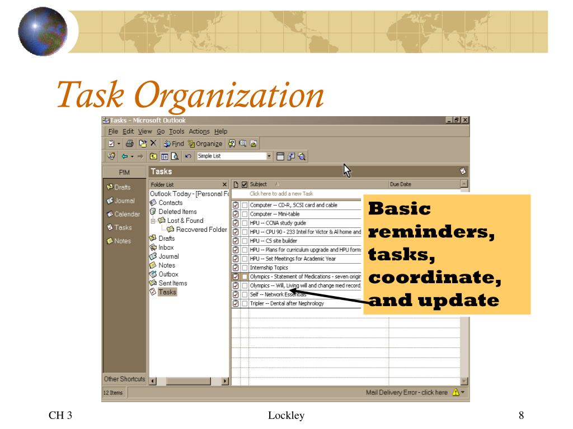The height and width of the screenshot is (429, 573).
Task: Check complete box for HPU -- CS site builder
Action: (245, 241)
